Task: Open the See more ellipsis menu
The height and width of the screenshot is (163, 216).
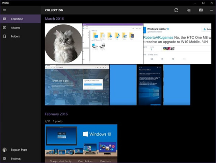Action: click(212, 10)
